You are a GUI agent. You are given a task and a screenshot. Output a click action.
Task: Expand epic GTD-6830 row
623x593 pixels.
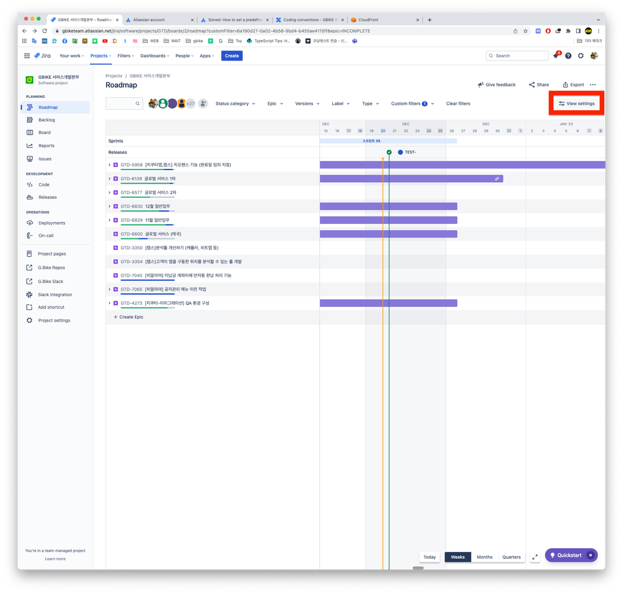pos(110,206)
